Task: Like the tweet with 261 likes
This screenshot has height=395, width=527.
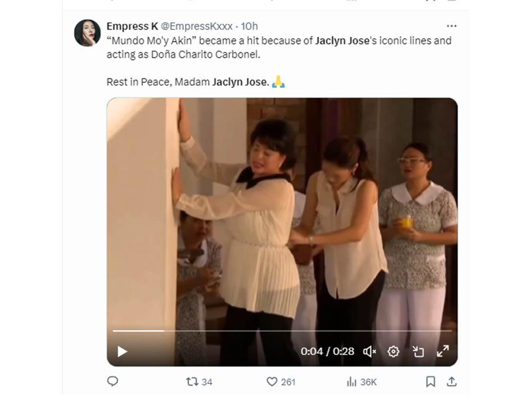Action: (x=272, y=382)
